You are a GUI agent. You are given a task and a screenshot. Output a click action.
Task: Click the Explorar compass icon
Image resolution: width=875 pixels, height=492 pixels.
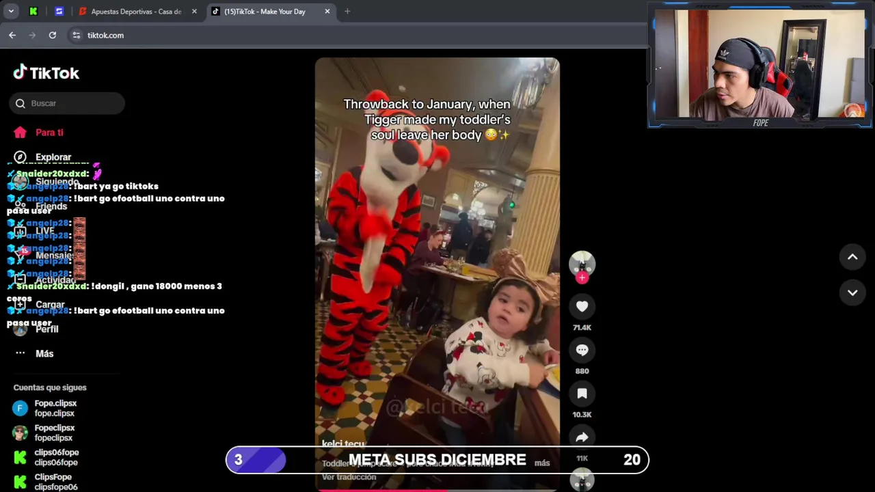pyautogui.click(x=20, y=157)
